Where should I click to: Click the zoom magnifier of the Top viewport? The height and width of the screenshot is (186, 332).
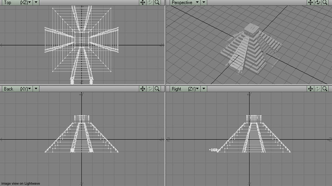pyautogui.click(x=157, y=2)
